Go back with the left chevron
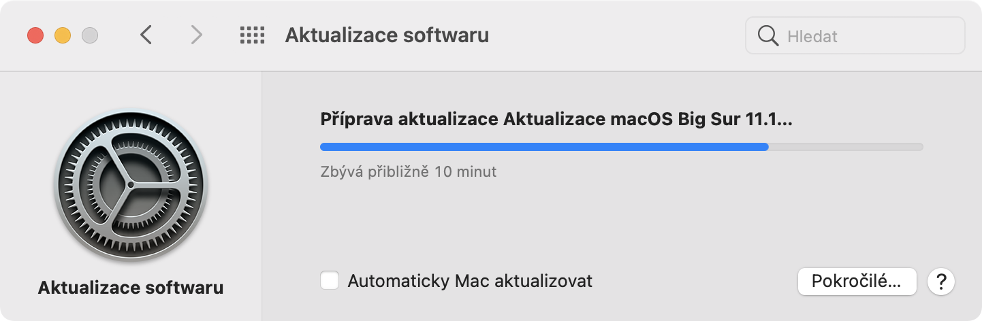Screen dimensions: 982x321 click(146, 35)
